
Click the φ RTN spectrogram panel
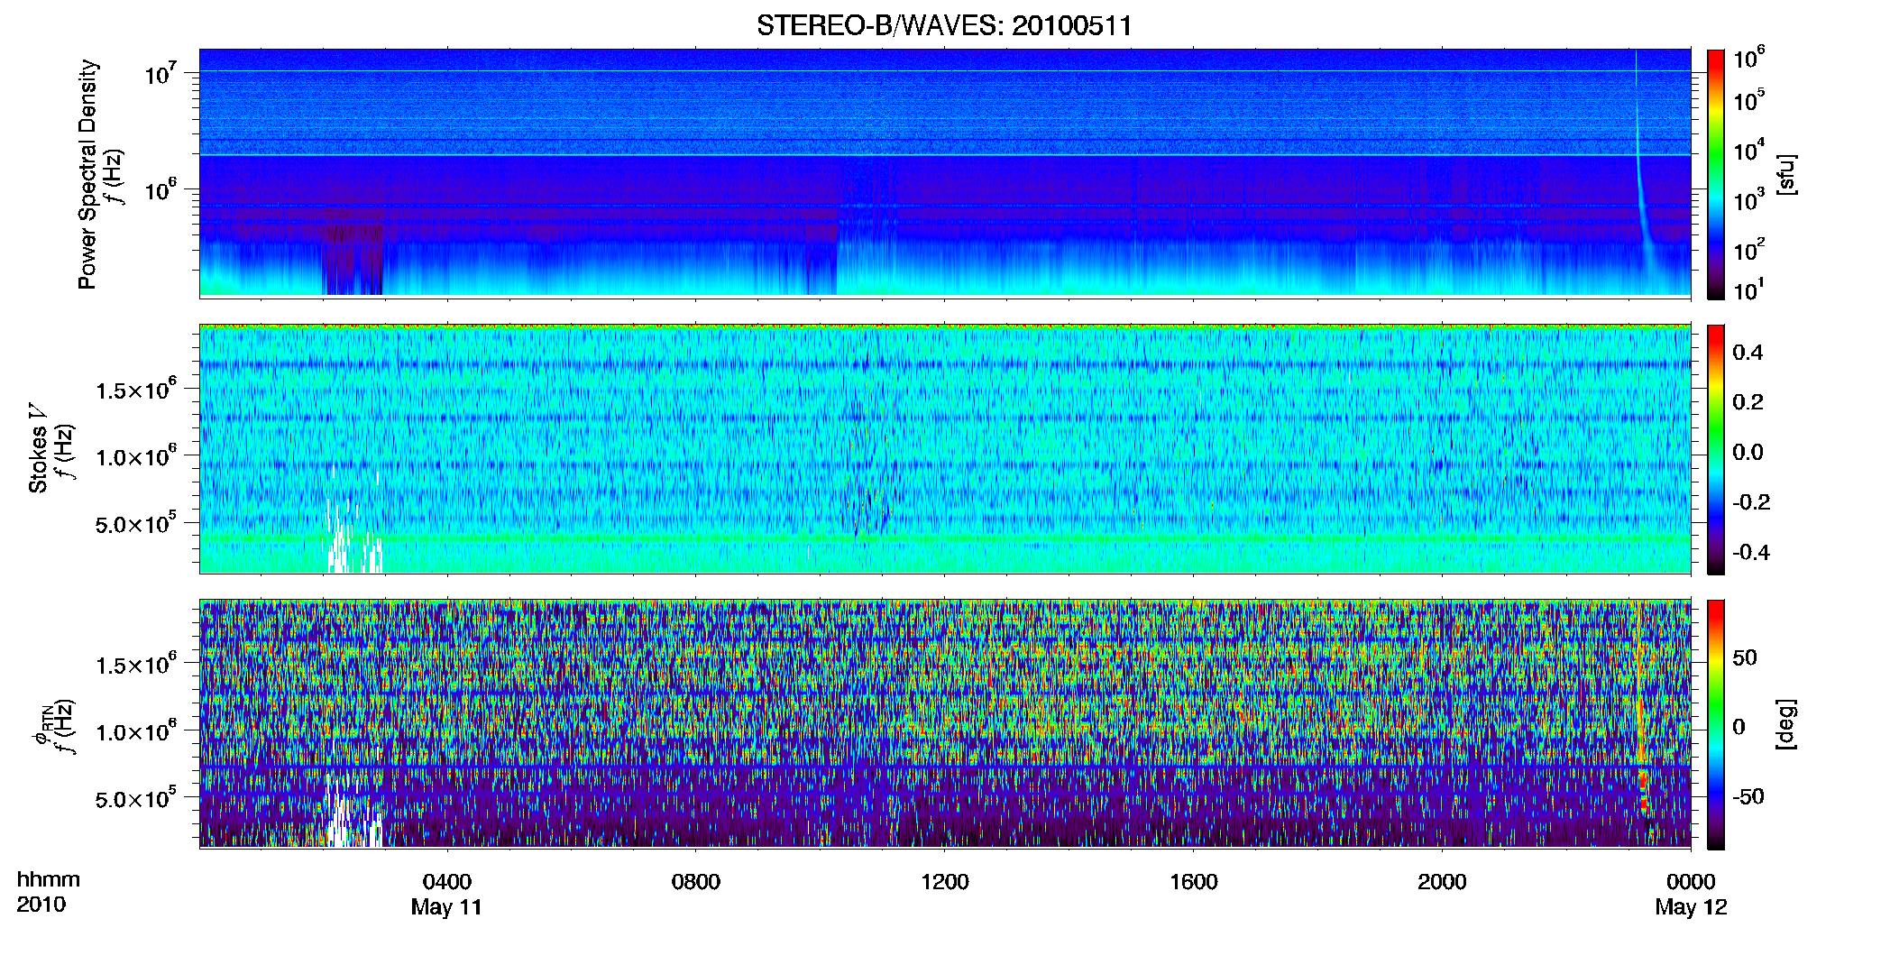pyautogui.click(x=945, y=724)
